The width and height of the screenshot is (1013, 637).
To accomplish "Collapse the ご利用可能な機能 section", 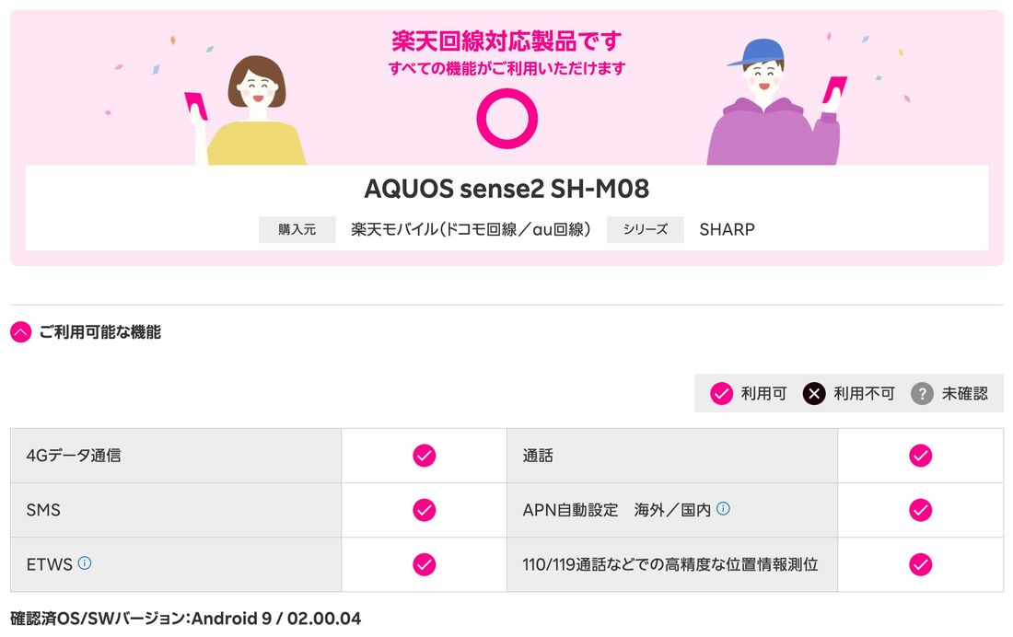I will [x=19, y=331].
